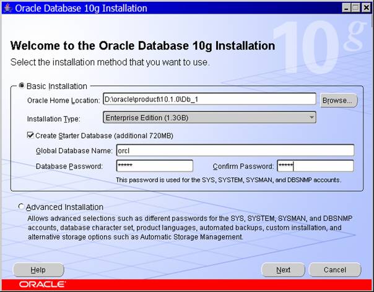Uncheck Create Starter Database checkbox

tap(30, 135)
